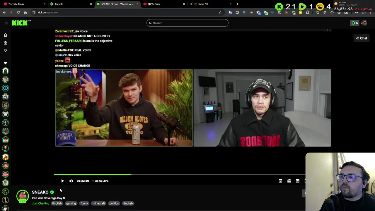Click the stream progress bar at the played position
The image size is (375, 211).
tap(131, 175)
